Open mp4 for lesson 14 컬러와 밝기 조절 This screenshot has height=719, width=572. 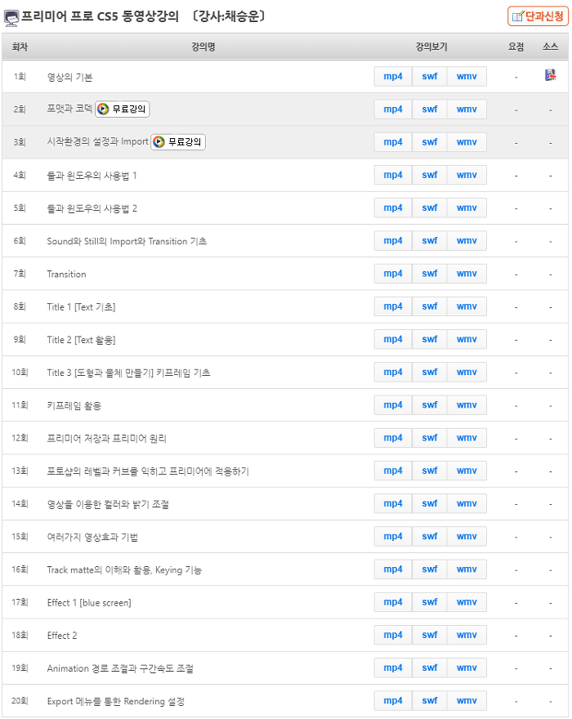(393, 503)
